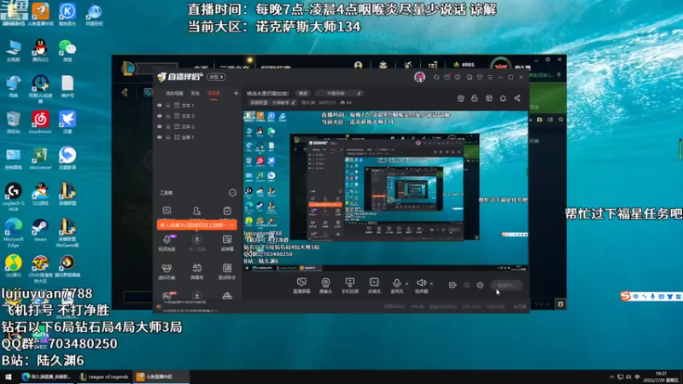
Task: Select the 全屏 1 source row
Action: click(x=197, y=137)
